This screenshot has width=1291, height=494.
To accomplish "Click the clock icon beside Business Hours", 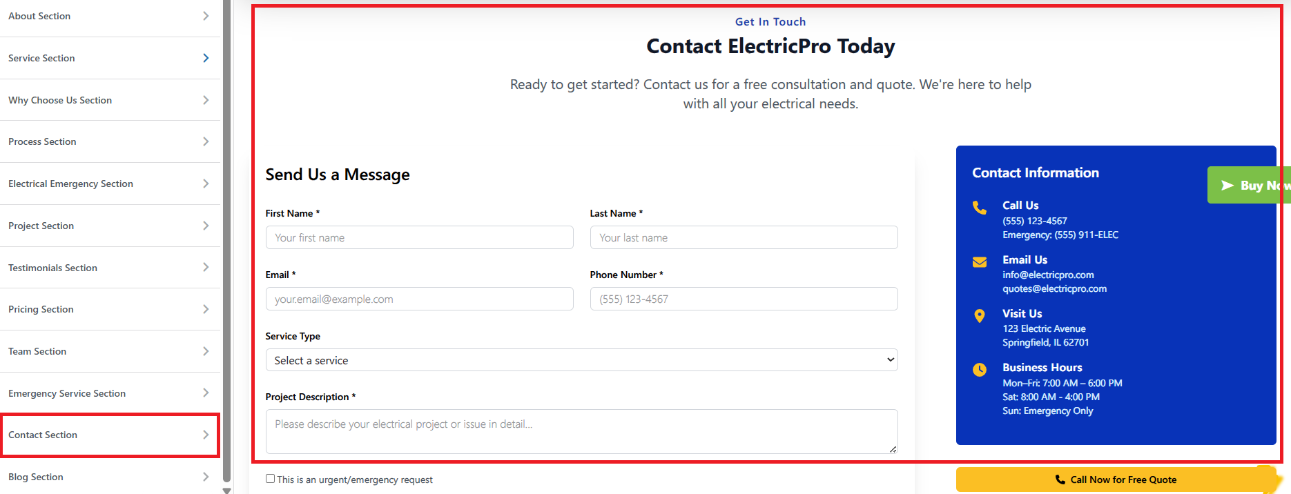I will [979, 370].
